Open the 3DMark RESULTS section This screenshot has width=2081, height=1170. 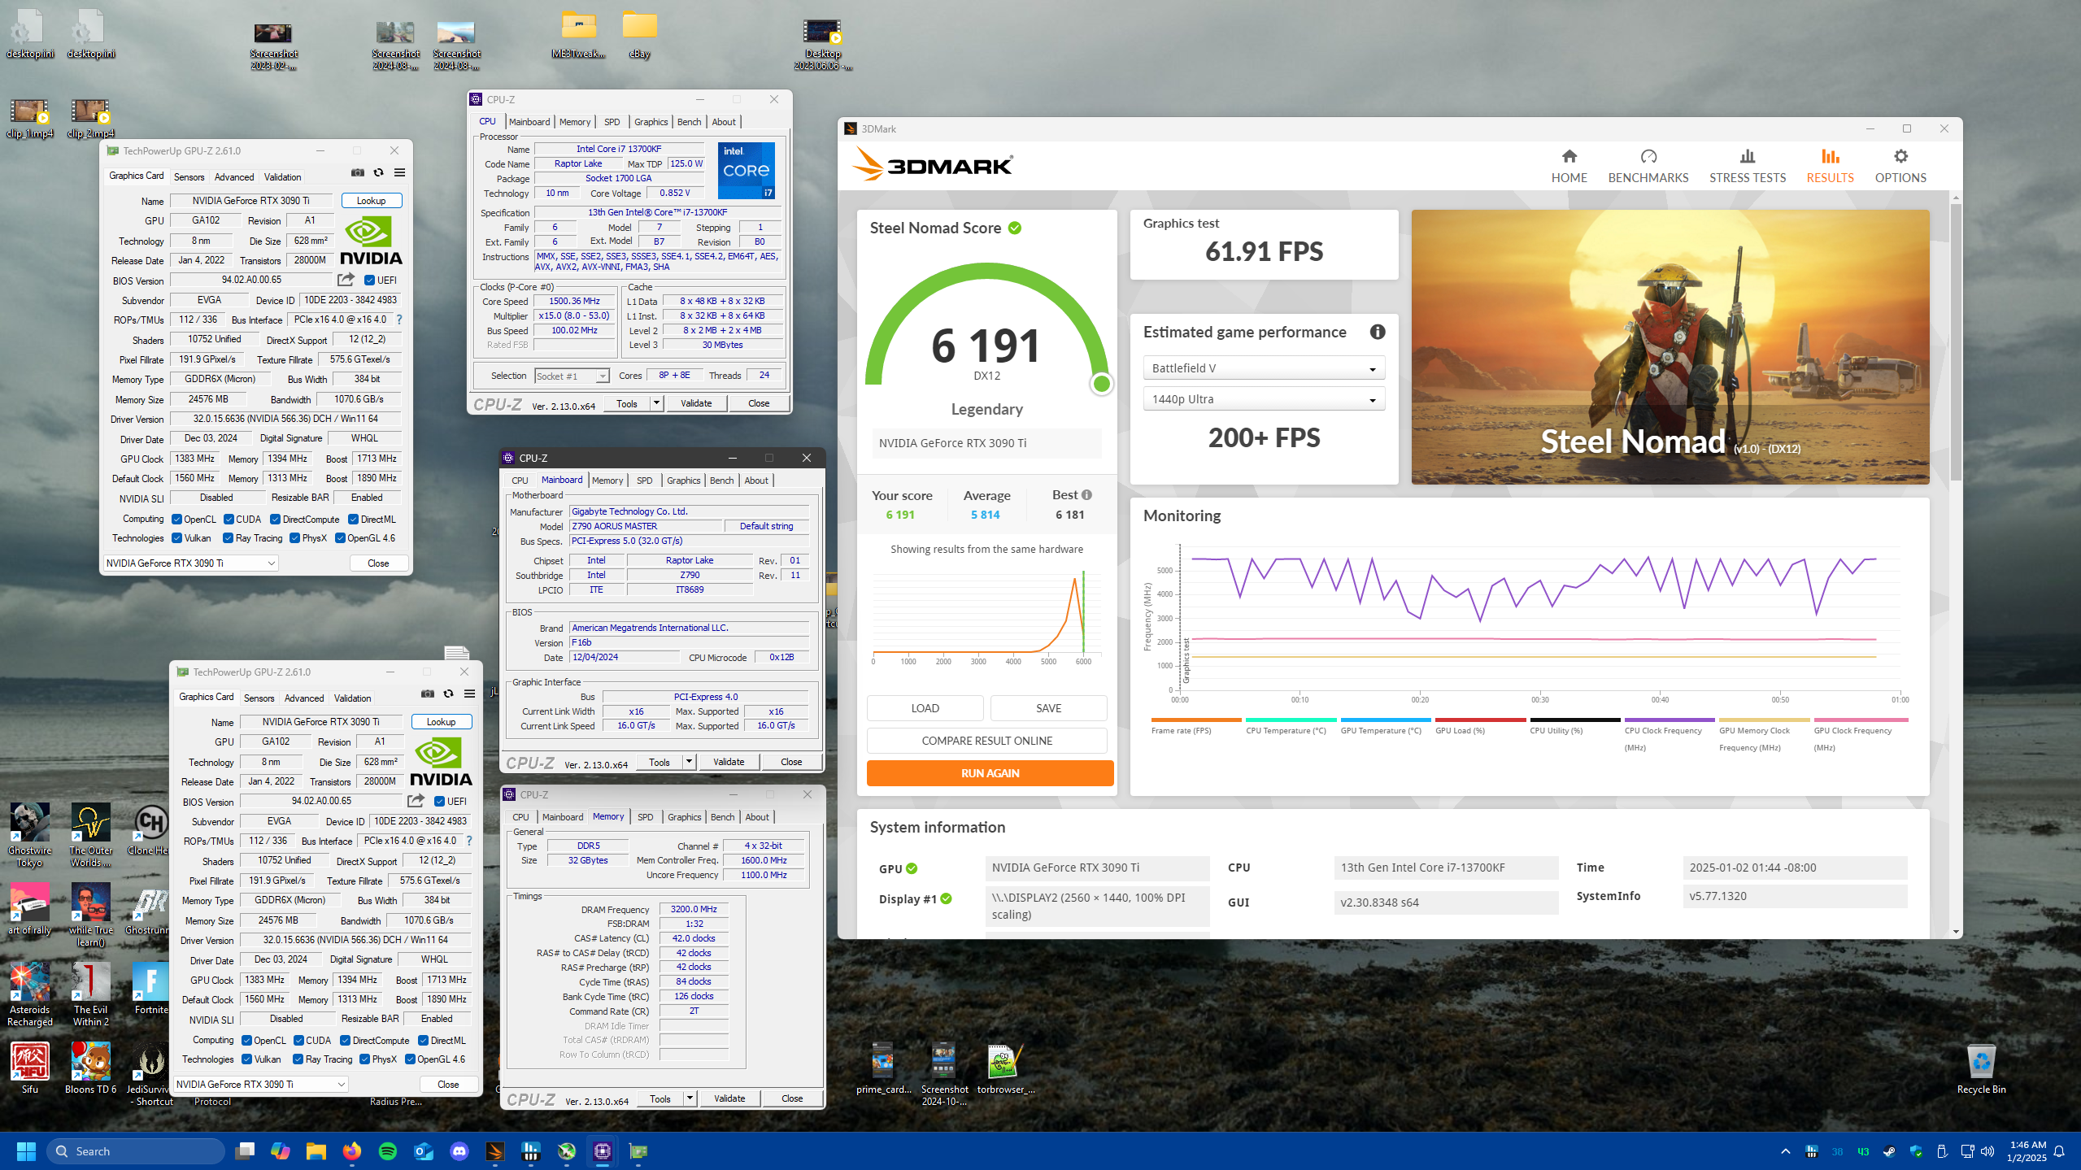1830,166
